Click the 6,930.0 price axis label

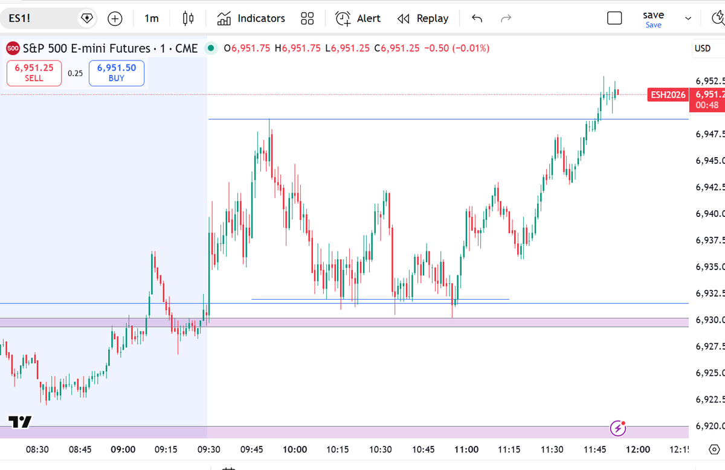710,320
